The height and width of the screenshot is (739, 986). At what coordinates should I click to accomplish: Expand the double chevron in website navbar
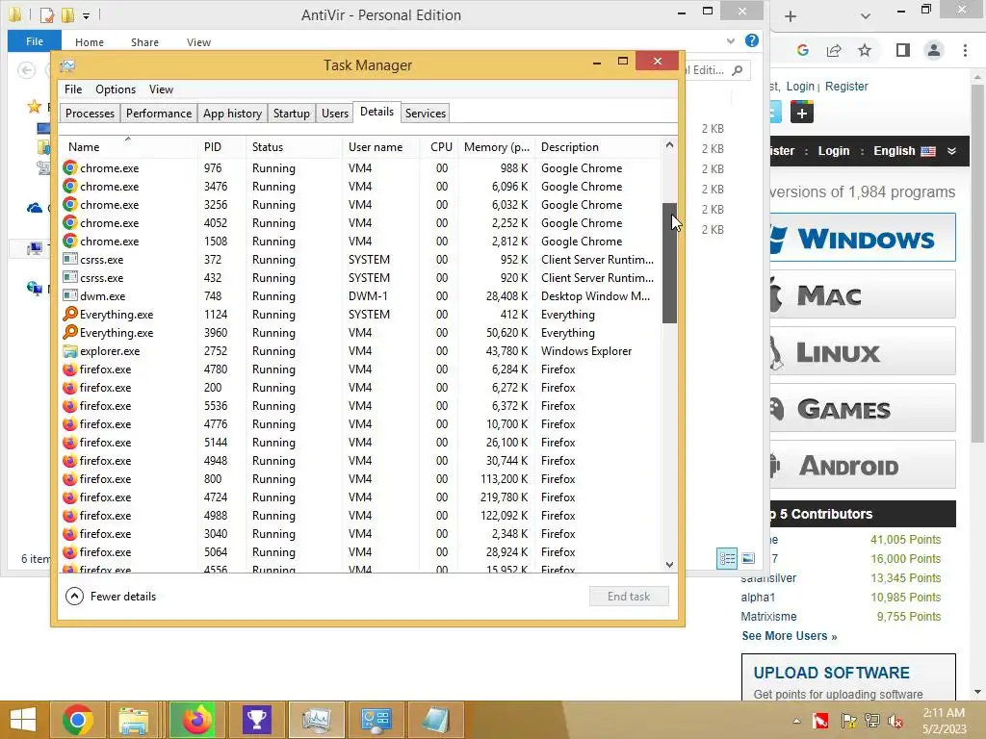(952, 151)
